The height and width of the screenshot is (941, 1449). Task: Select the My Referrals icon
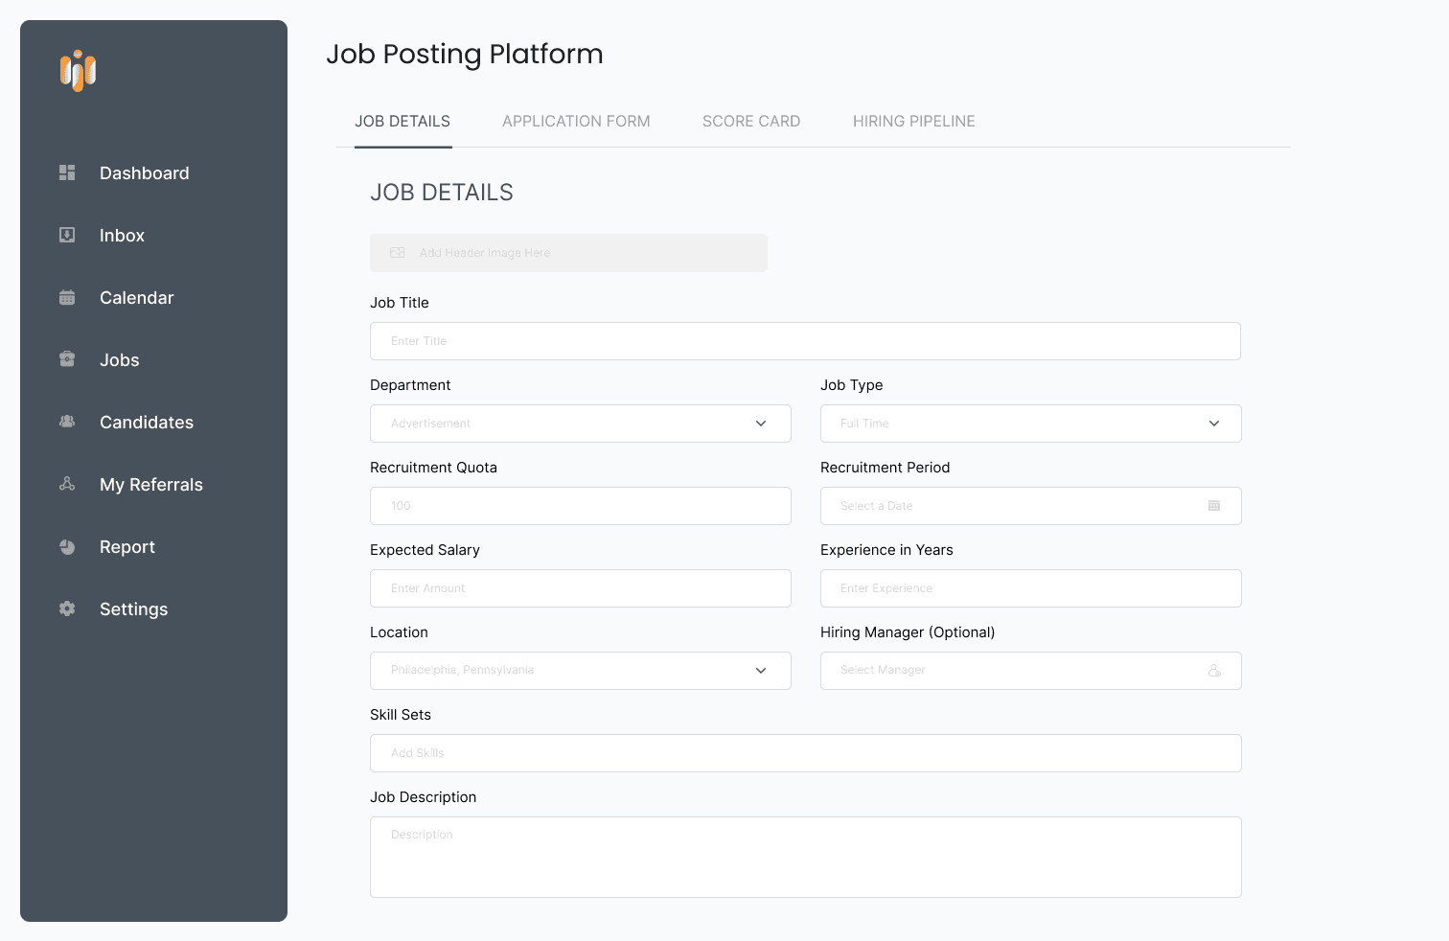(x=66, y=484)
